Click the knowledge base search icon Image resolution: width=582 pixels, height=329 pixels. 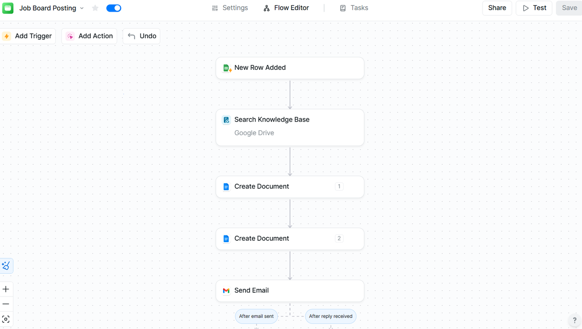(x=226, y=120)
